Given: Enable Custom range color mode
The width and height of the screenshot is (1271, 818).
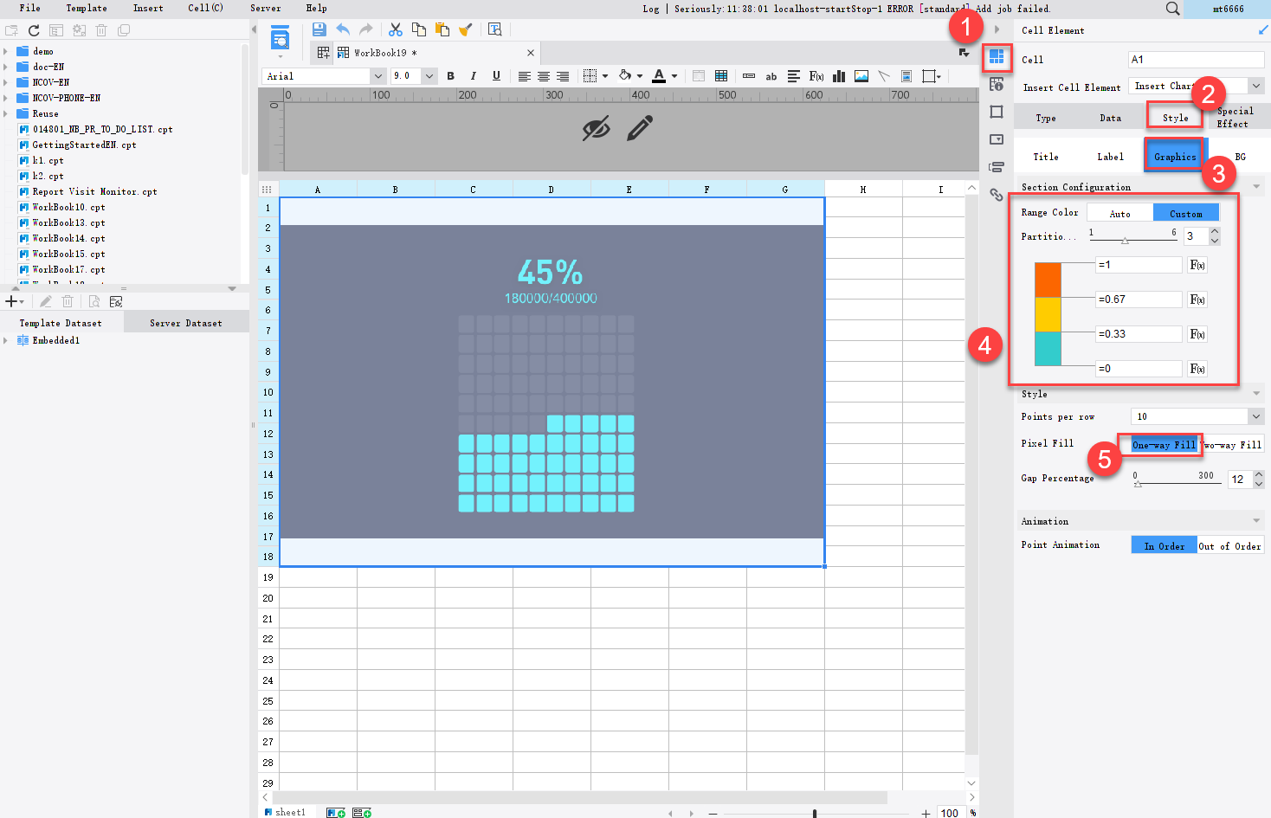Looking at the screenshot, I should pos(1185,212).
